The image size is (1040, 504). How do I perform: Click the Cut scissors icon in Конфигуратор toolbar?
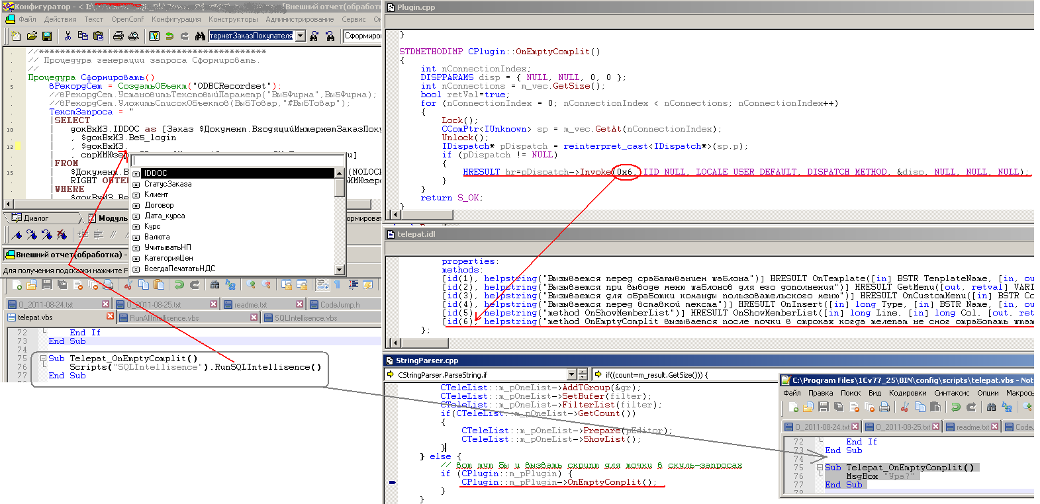[x=68, y=36]
